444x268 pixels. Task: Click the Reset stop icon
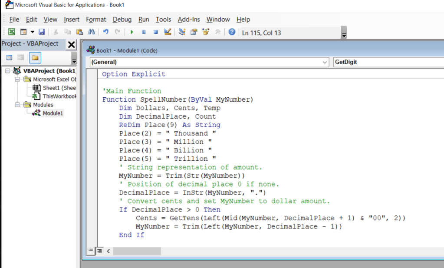click(x=155, y=32)
